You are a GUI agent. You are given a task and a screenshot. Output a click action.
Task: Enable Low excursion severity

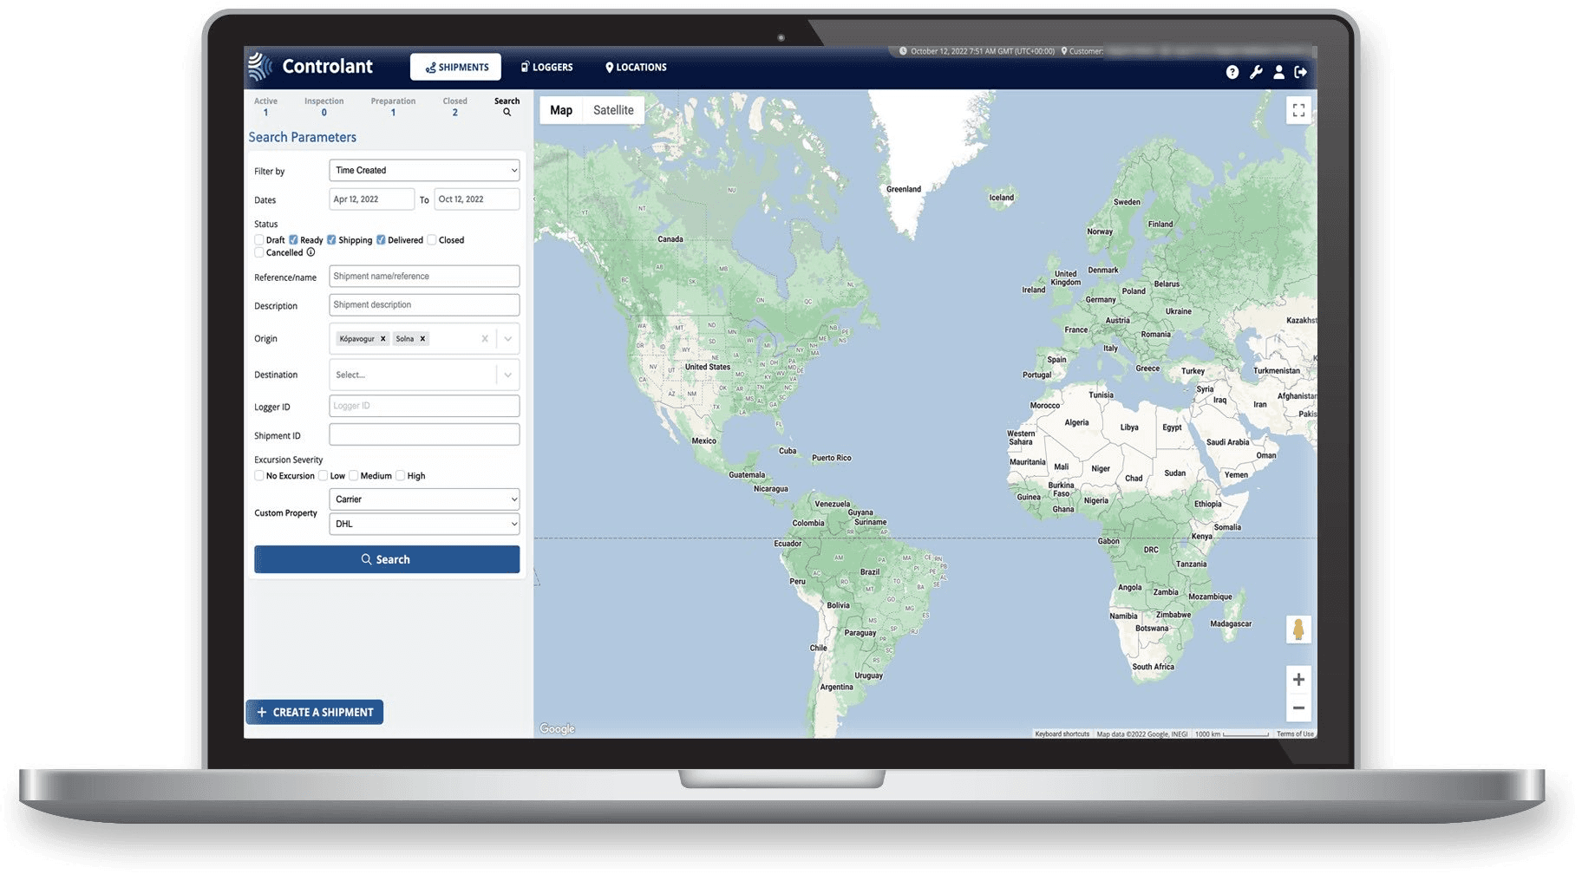pos(324,476)
